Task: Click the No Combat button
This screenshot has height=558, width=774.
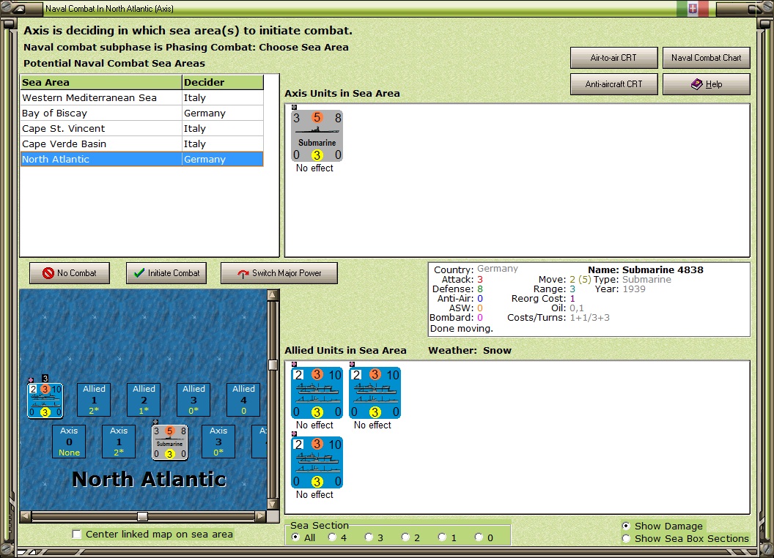Action: [70, 273]
